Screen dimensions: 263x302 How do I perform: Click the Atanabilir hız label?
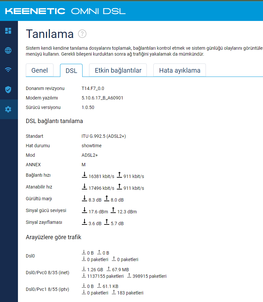(39, 187)
